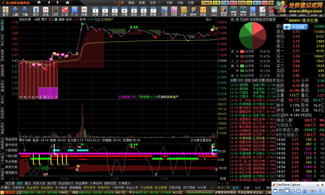Select 分时明细 in left sidebar
325x195 pixels.
pos(2,86)
